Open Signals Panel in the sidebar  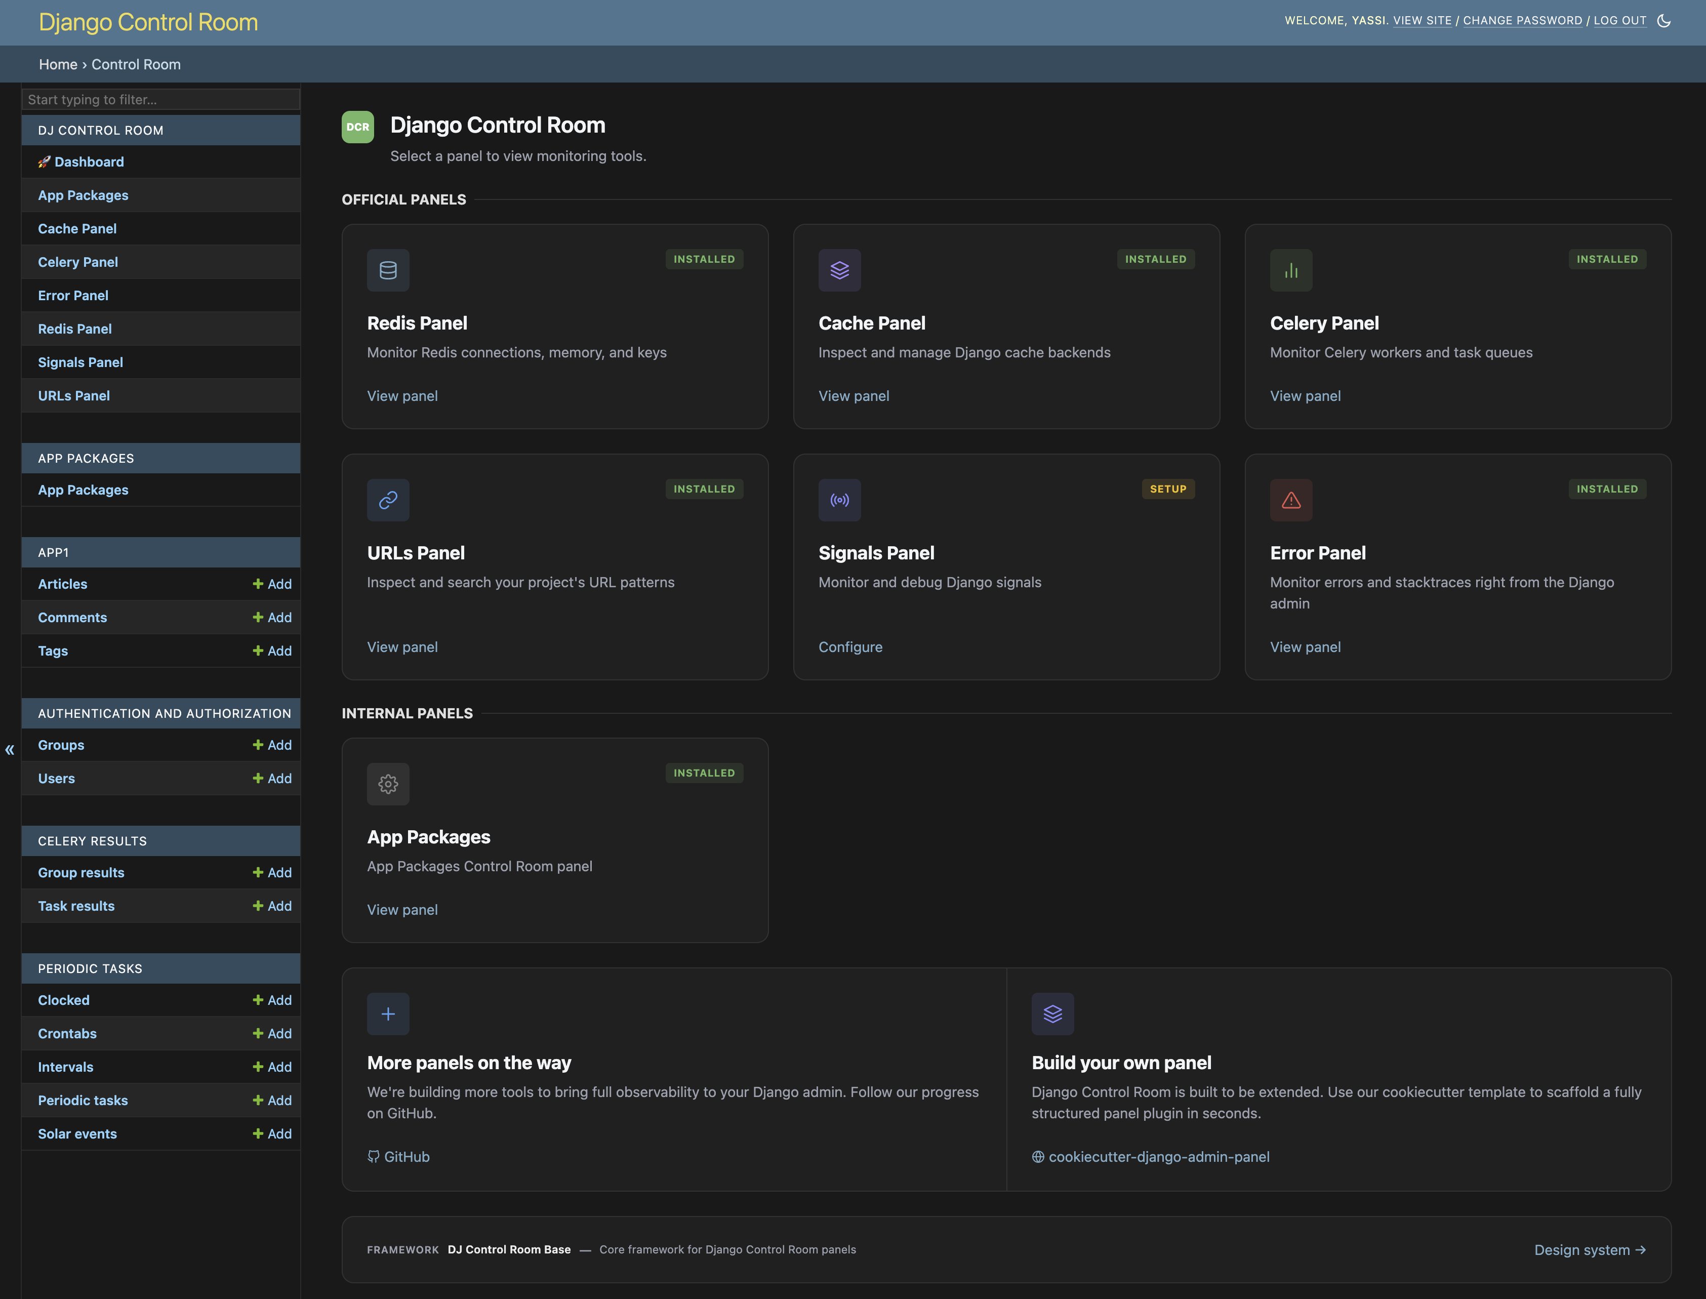point(80,362)
